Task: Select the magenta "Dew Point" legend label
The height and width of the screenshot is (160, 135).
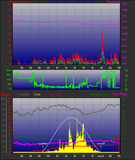Action: 120,94
